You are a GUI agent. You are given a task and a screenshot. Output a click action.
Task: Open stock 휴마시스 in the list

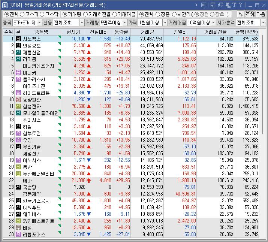[x=32, y=120]
